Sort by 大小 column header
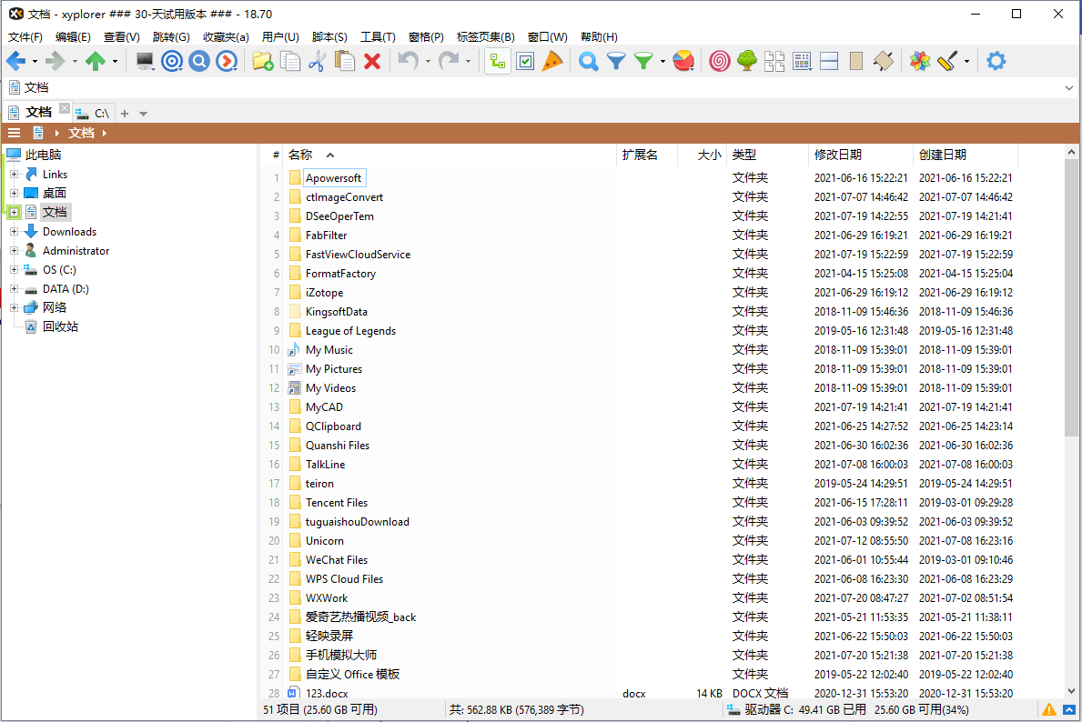Viewport: 1082px width, 722px height. [x=702, y=155]
